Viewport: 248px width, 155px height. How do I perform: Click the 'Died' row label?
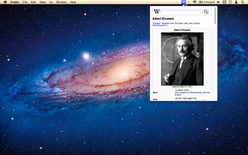tap(155, 100)
